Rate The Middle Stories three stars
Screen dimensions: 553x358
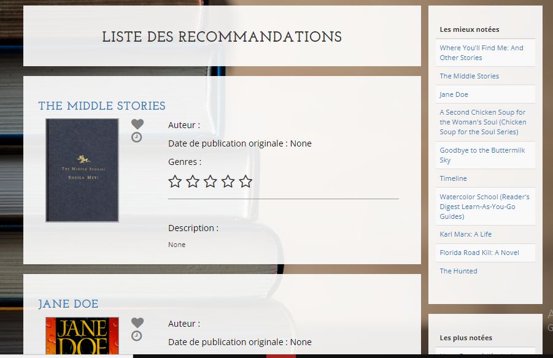[211, 181]
